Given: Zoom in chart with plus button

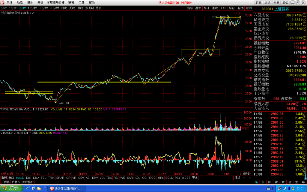Looking at the screenshot, I should click(244, 178).
